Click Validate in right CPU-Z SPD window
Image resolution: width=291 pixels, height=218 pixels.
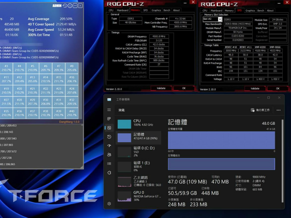[255, 89]
